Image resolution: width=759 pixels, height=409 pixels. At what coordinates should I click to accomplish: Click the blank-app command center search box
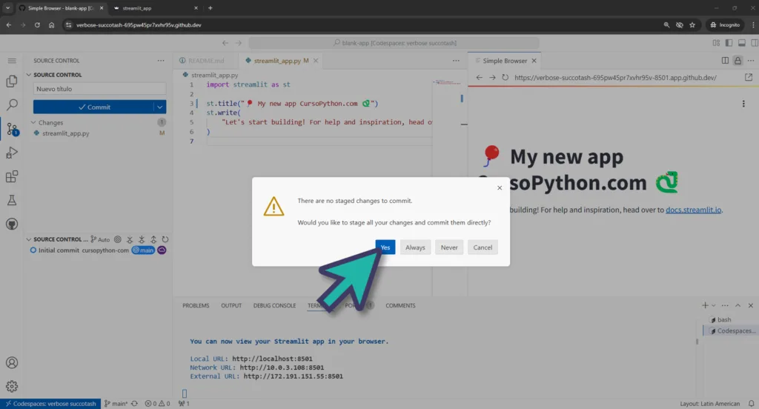pyautogui.click(x=394, y=42)
